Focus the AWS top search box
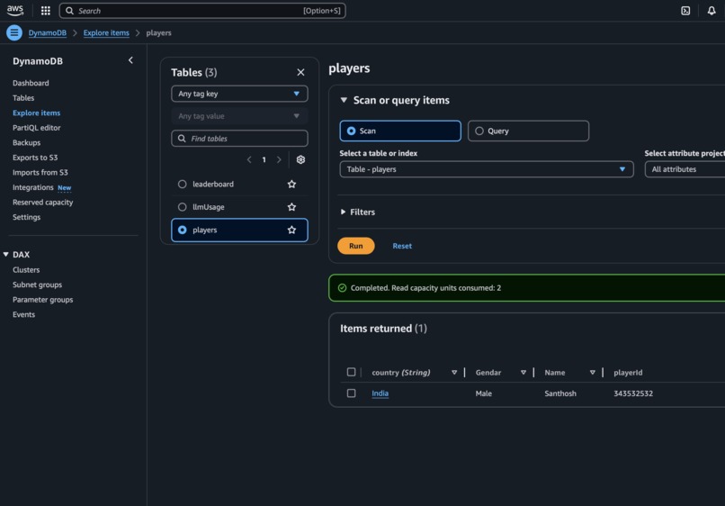Viewport: 725px width, 506px height. [202, 11]
